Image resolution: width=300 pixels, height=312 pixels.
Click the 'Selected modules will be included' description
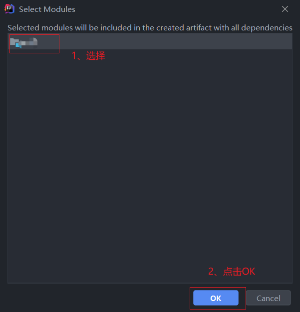pos(150,27)
